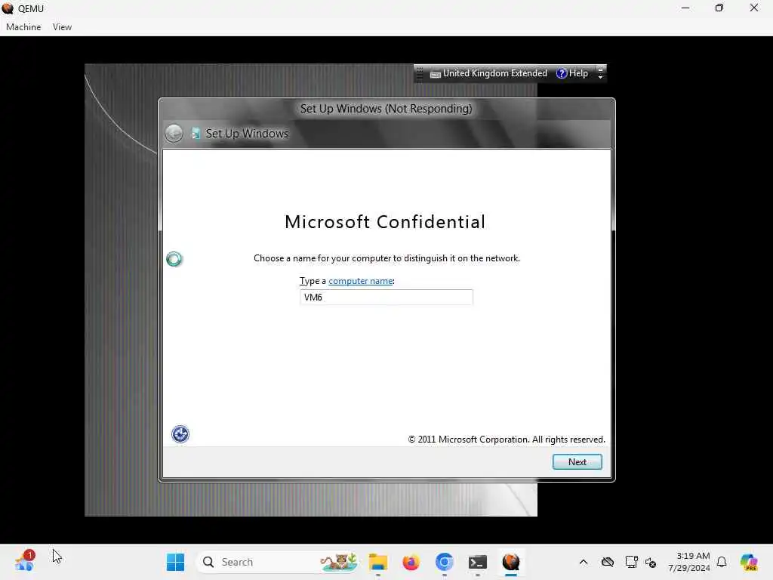This screenshot has width=773, height=580.
Task: Open the Machine menu in QEMU
Action: [23, 27]
